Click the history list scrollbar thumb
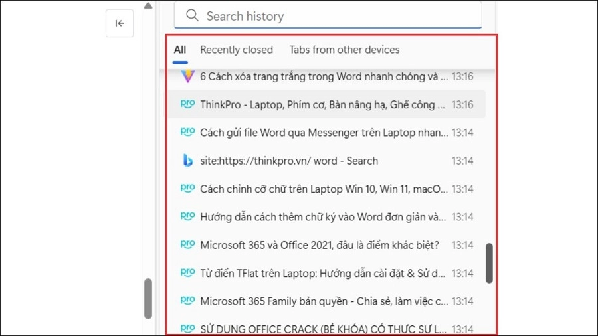Image resolution: width=598 pixels, height=336 pixels. (x=489, y=263)
